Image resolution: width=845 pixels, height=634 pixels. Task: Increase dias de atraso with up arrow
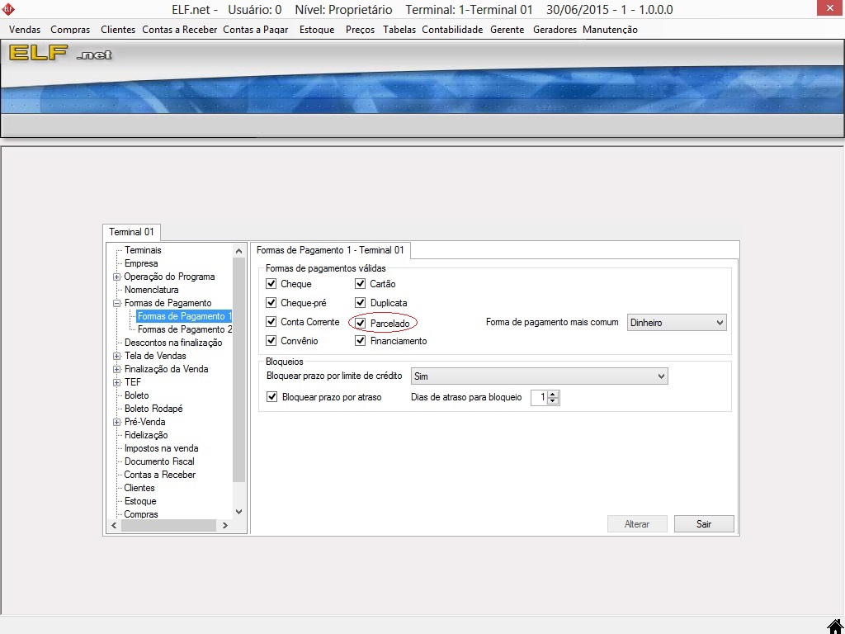tap(553, 394)
